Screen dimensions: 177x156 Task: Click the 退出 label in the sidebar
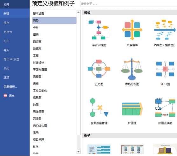tap(12, 96)
